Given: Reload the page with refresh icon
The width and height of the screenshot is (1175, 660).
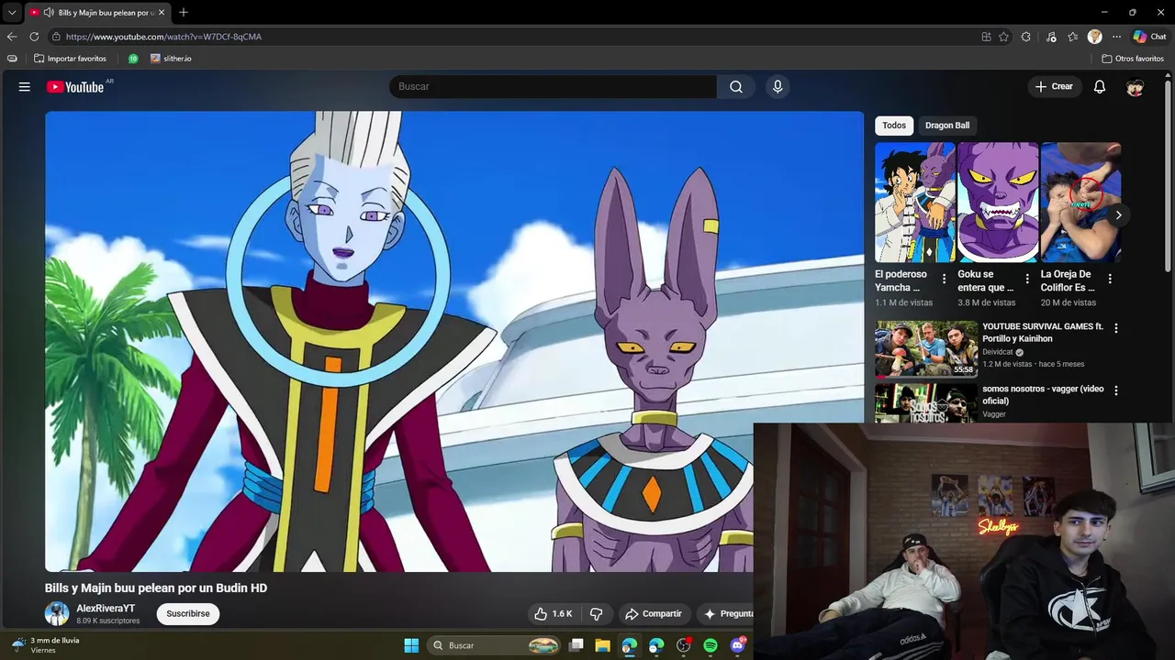Looking at the screenshot, I should [34, 37].
